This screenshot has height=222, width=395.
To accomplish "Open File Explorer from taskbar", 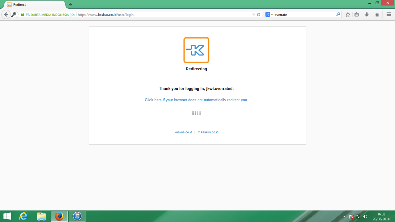I will pyautogui.click(x=41, y=216).
